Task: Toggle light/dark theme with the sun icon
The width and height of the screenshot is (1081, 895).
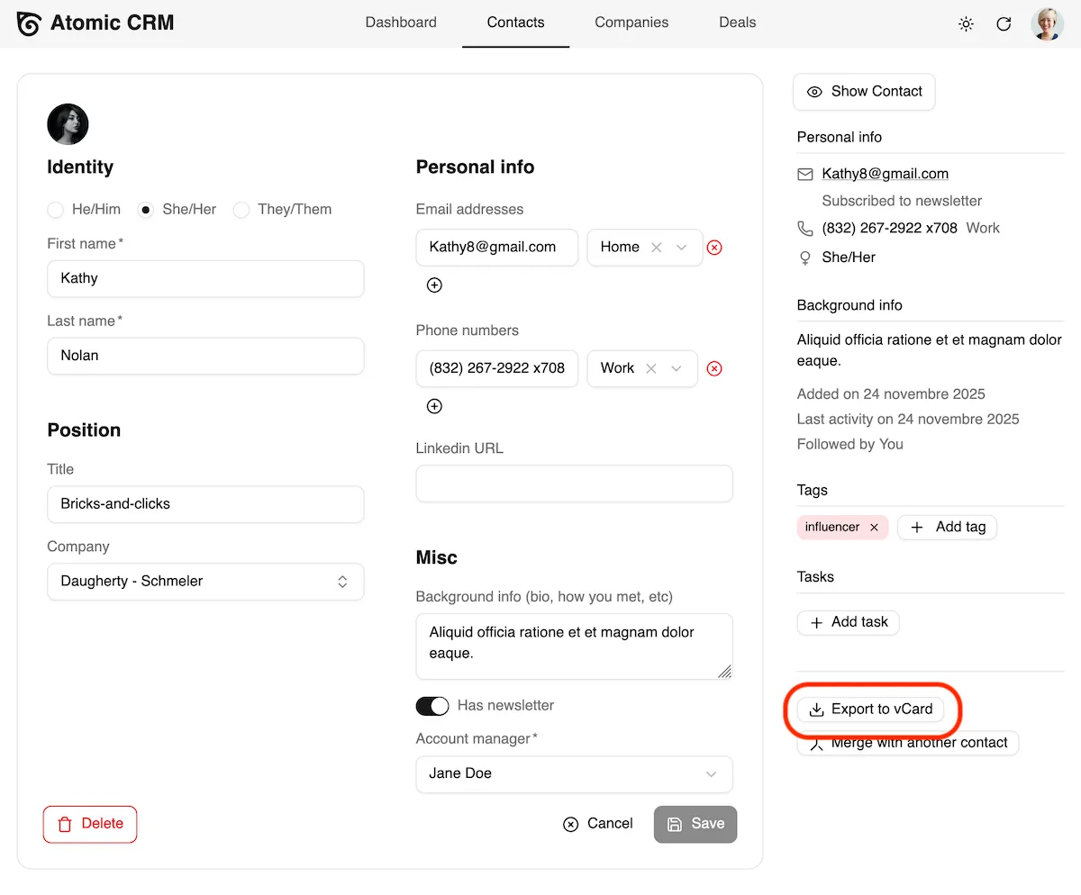Action: click(966, 24)
